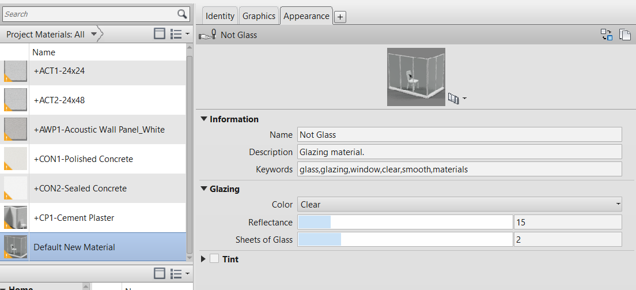This screenshot has height=290, width=636.
Task: Open the list view options icon at top
Action: (179, 34)
